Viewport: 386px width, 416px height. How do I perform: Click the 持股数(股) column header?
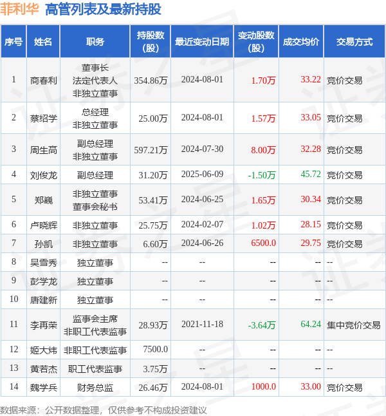[151, 42]
